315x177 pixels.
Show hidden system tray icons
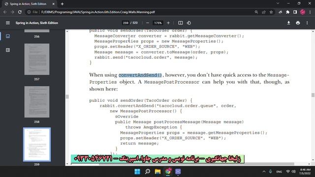(x=264, y=172)
